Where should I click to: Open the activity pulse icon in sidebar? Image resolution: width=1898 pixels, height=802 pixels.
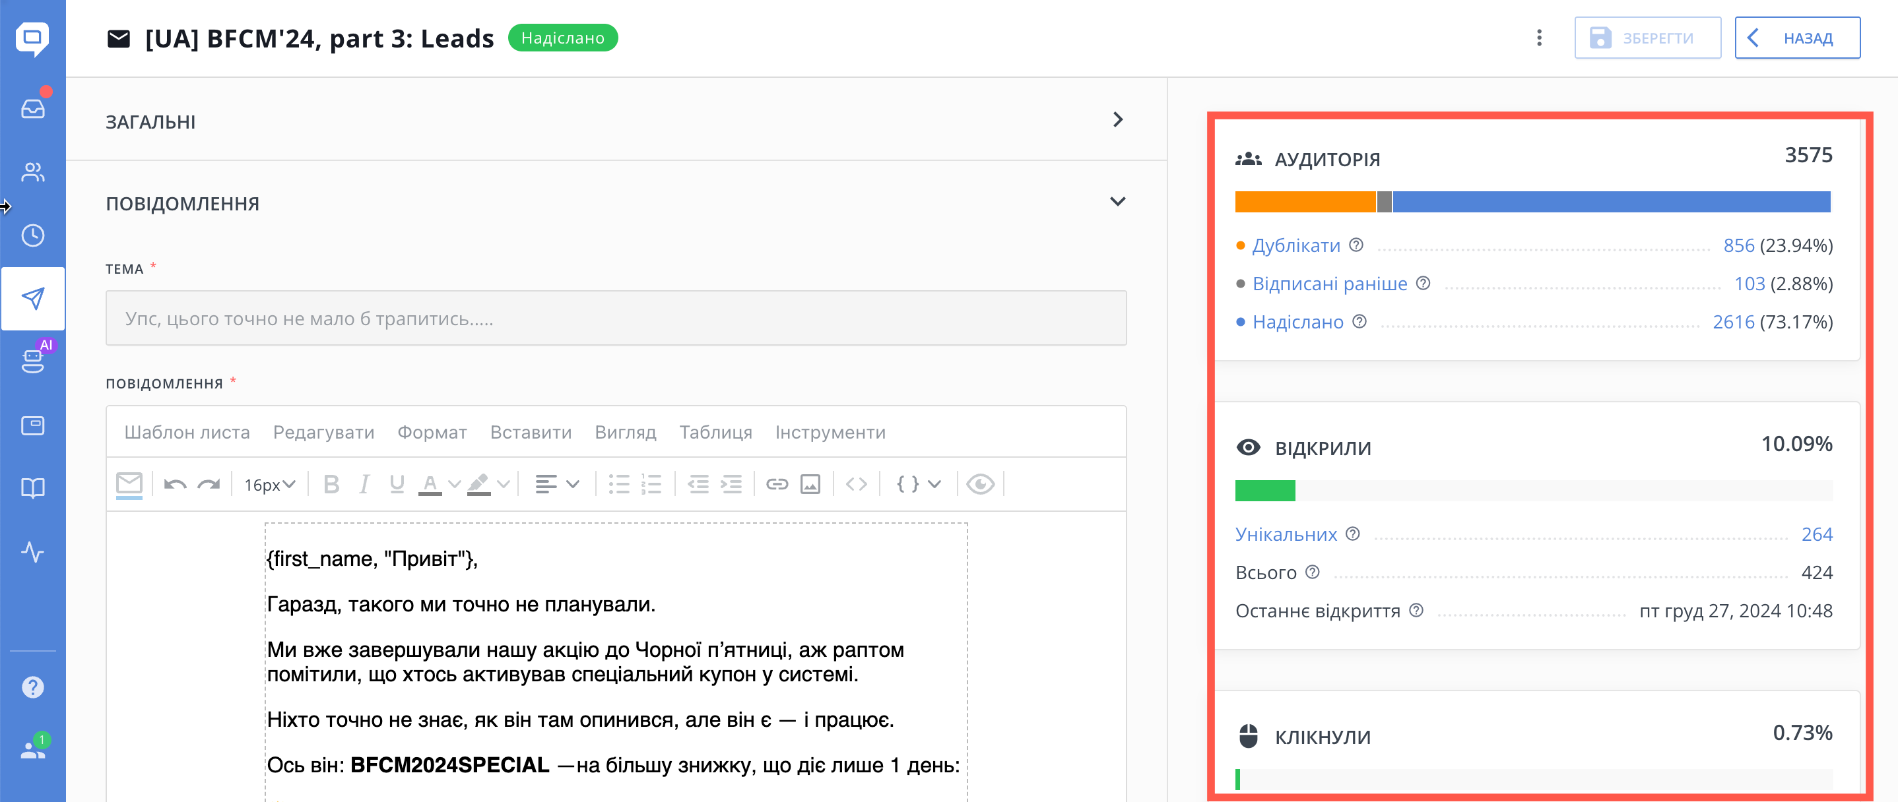pyautogui.click(x=32, y=551)
